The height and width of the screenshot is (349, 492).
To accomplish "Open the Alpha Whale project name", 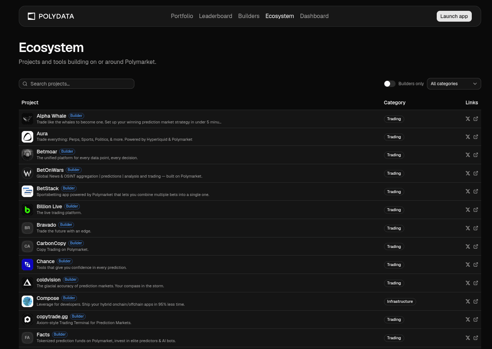I will pyautogui.click(x=51, y=116).
